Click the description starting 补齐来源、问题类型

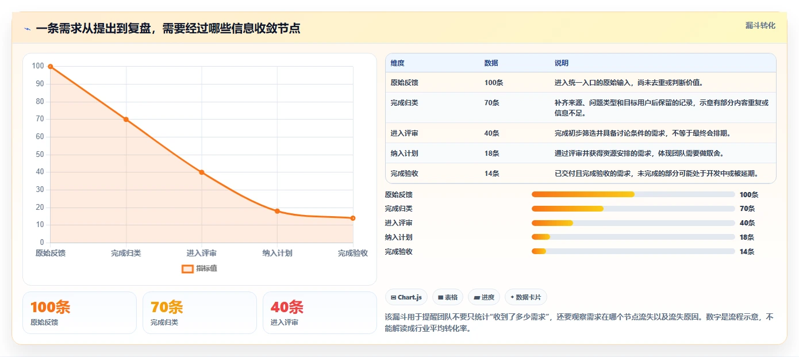(662, 108)
